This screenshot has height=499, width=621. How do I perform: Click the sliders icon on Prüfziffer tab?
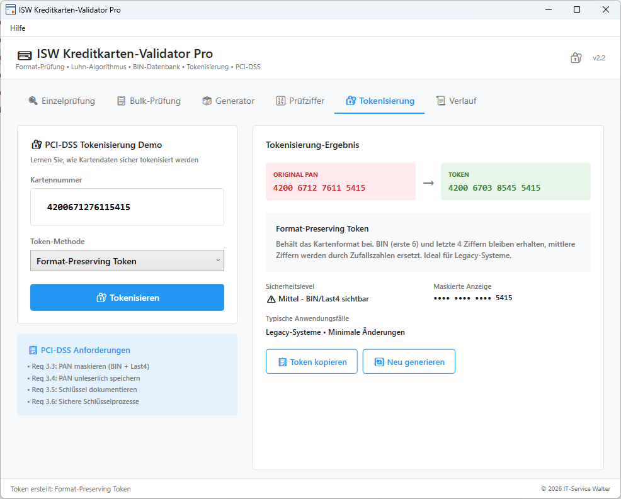(x=281, y=101)
